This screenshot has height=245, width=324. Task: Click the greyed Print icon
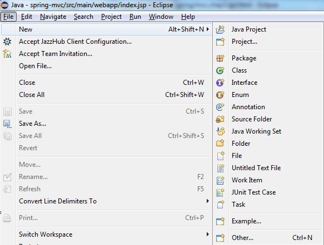tap(7, 218)
